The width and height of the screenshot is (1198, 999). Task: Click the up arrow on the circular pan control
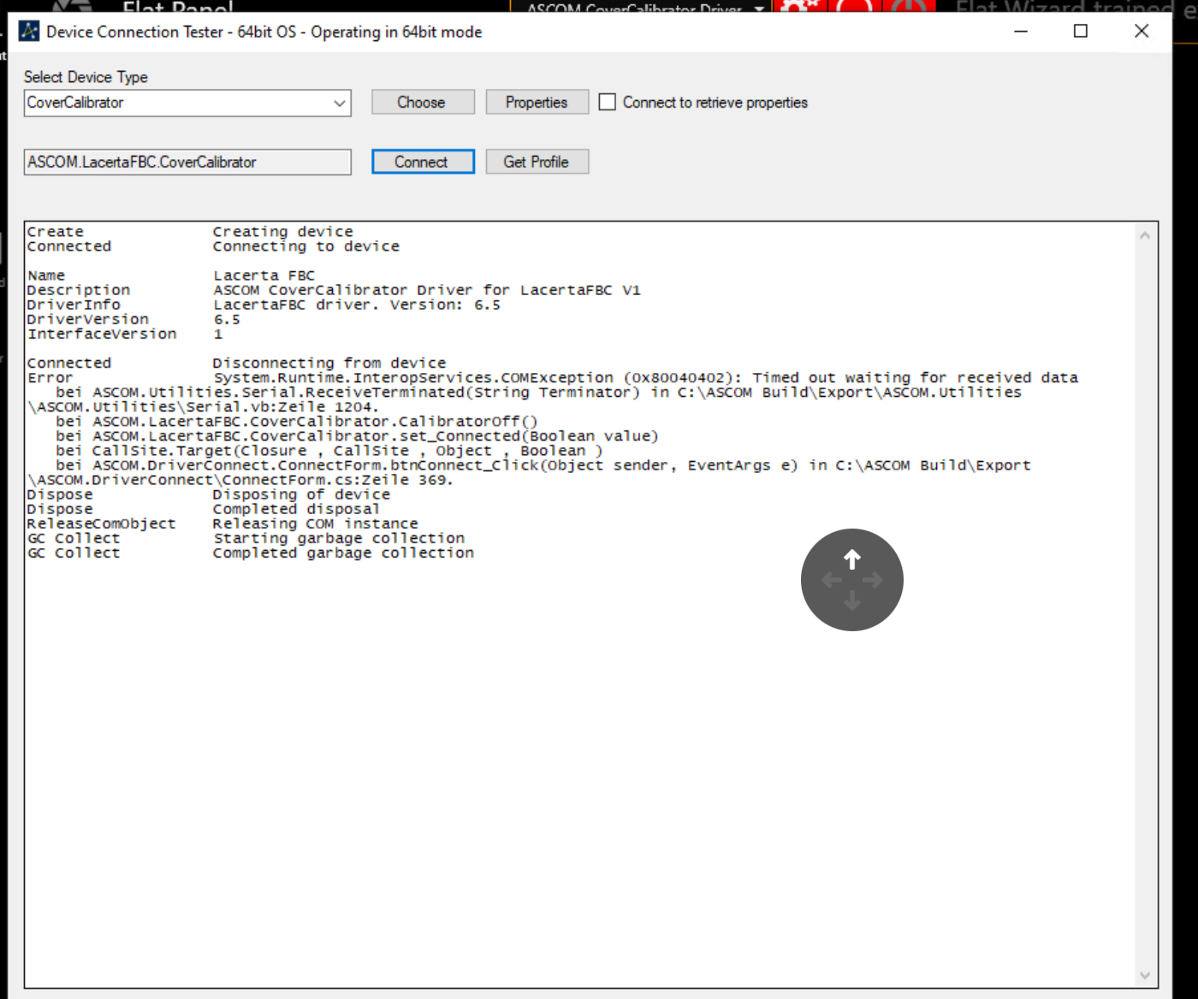pyautogui.click(x=851, y=559)
